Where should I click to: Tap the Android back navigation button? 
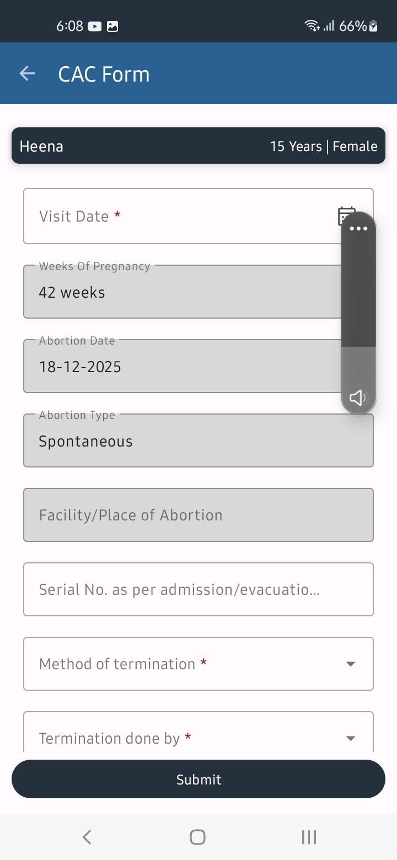point(87,837)
